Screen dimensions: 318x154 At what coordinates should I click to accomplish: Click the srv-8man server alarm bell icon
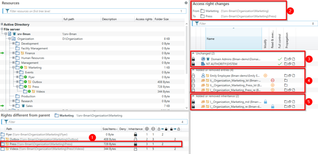(14, 34)
